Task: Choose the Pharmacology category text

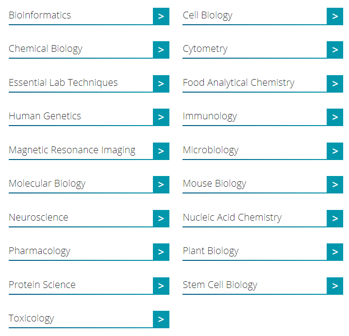Action: pyautogui.click(x=39, y=251)
